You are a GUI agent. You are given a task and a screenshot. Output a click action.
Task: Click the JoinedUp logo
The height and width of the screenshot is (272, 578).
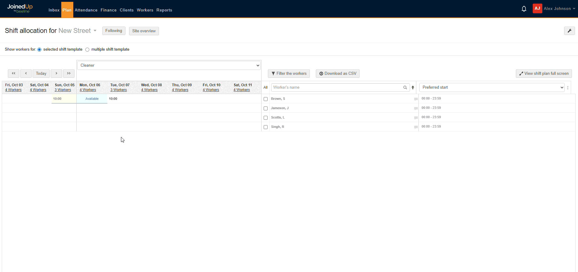tap(20, 8)
